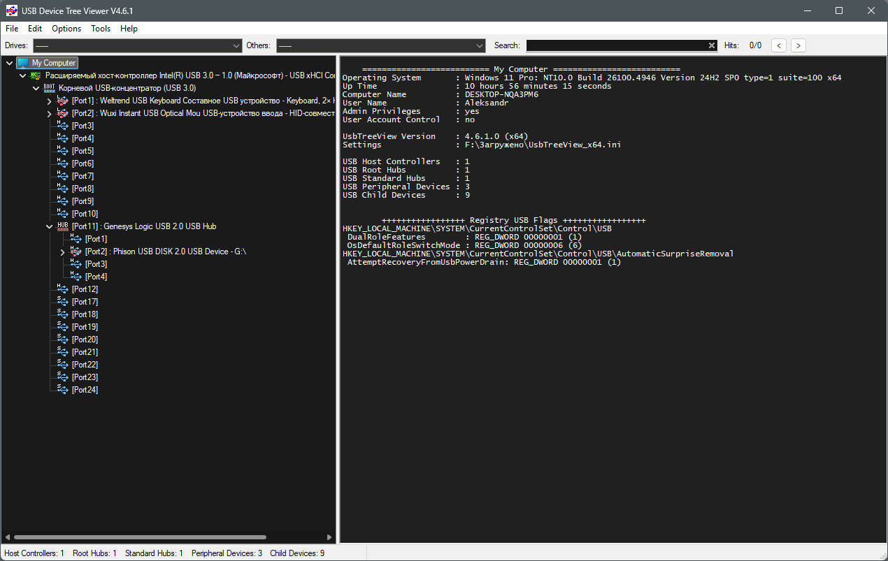The width and height of the screenshot is (888, 561).
Task: Click the USB port icon for Port7
Action: click(62, 176)
